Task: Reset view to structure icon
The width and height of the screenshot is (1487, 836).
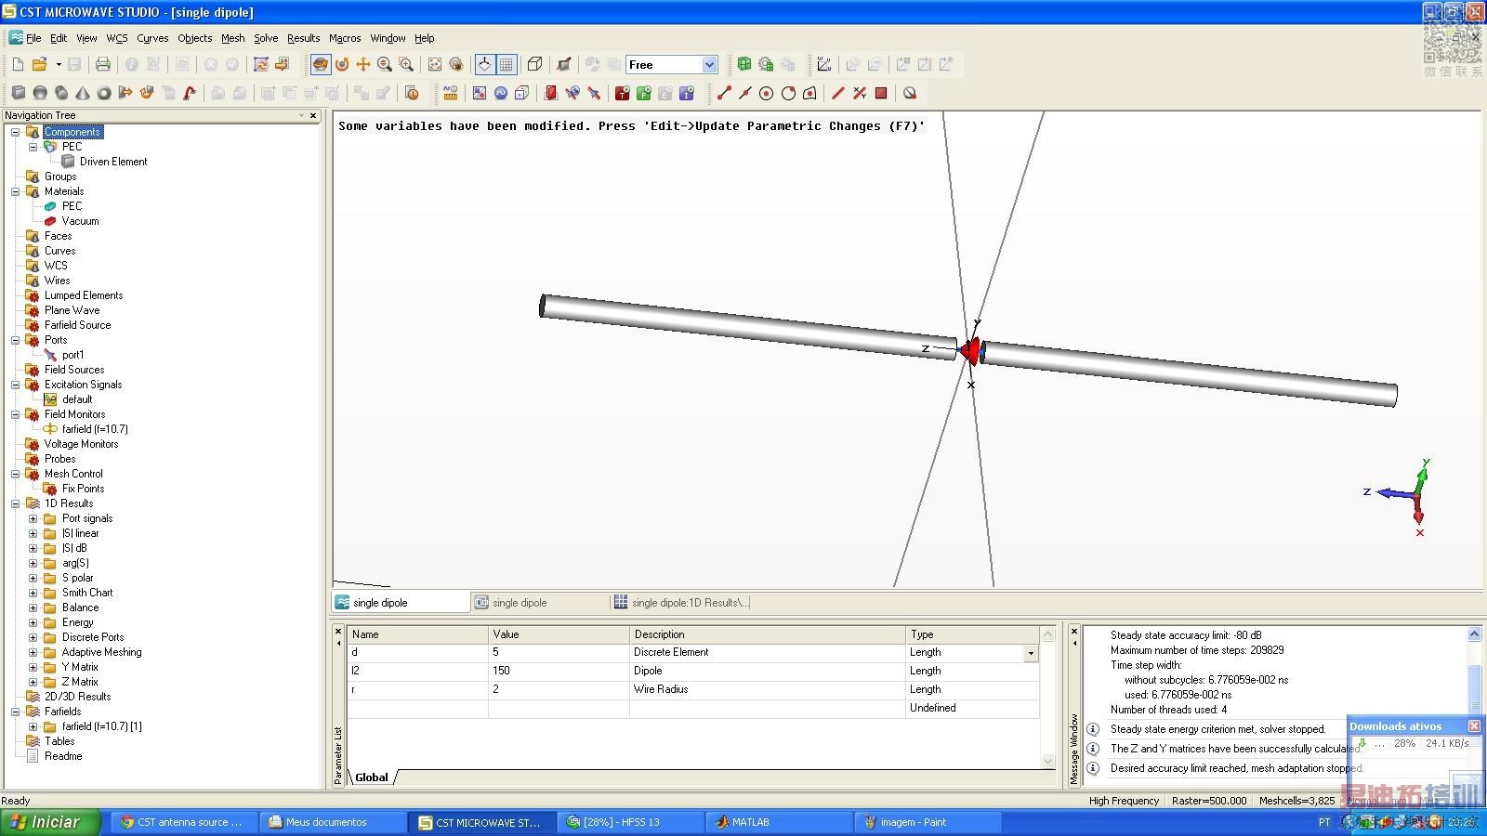Action: [x=434, y=64]
